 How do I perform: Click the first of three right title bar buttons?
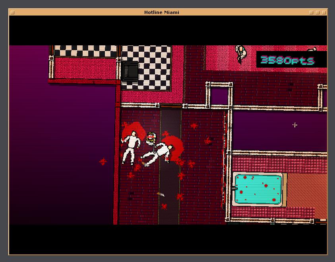[x=311, y=12]
